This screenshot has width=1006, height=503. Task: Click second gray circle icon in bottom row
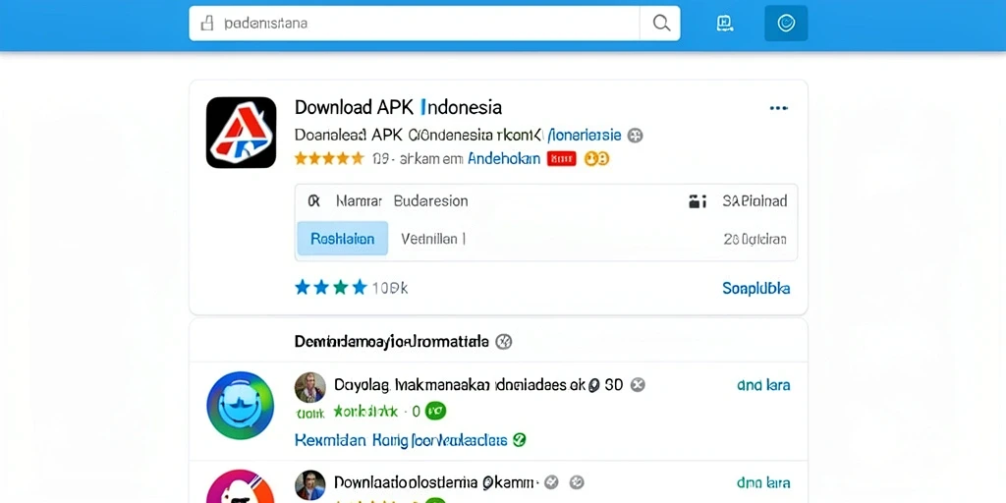click(577, 482)
